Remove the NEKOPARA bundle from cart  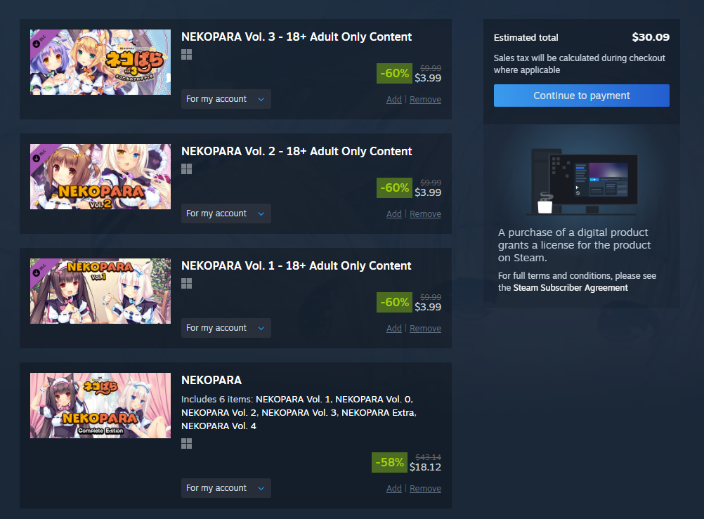pyautogui.click(x=425, y=489)
